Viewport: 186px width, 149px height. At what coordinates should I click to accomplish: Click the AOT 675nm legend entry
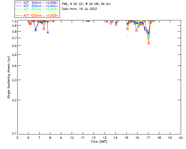pos(37,9)
